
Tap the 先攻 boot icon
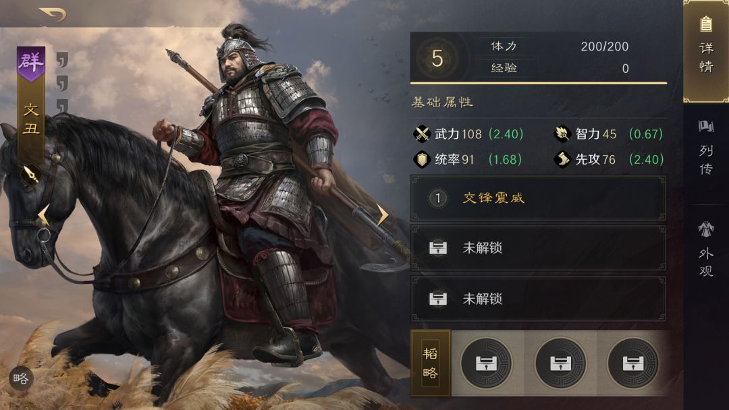point(562,159)
